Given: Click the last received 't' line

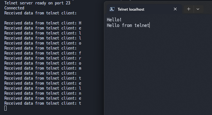Looking at the screenshot, I should (43, 103).
